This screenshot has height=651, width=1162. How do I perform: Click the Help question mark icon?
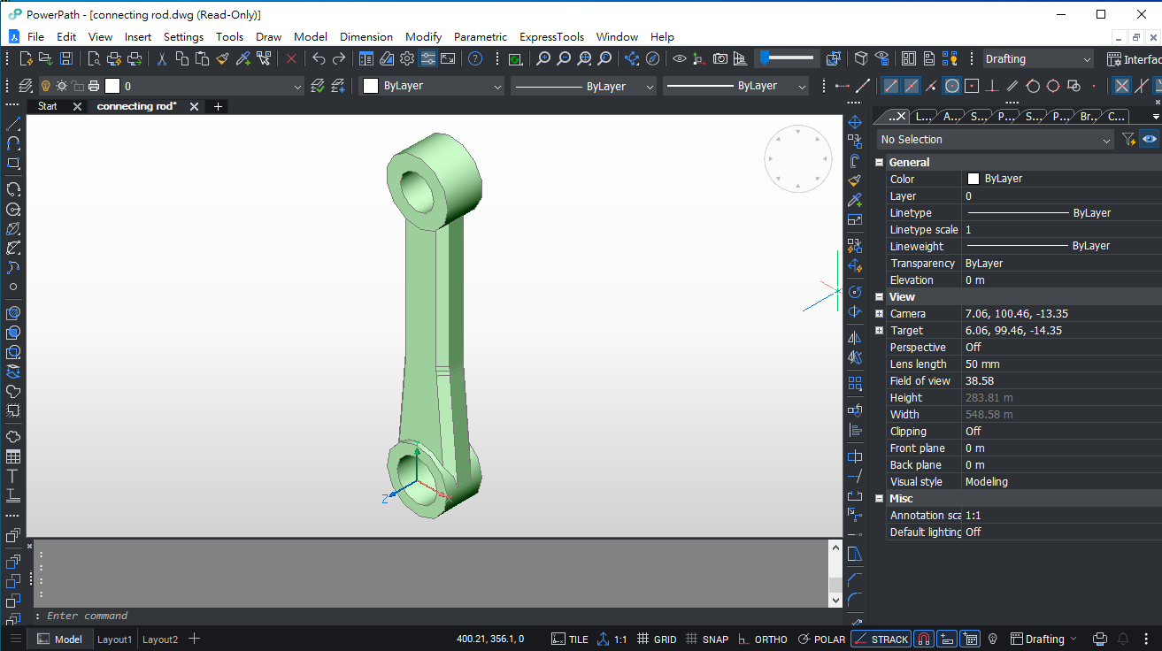(x=475, y=59)
